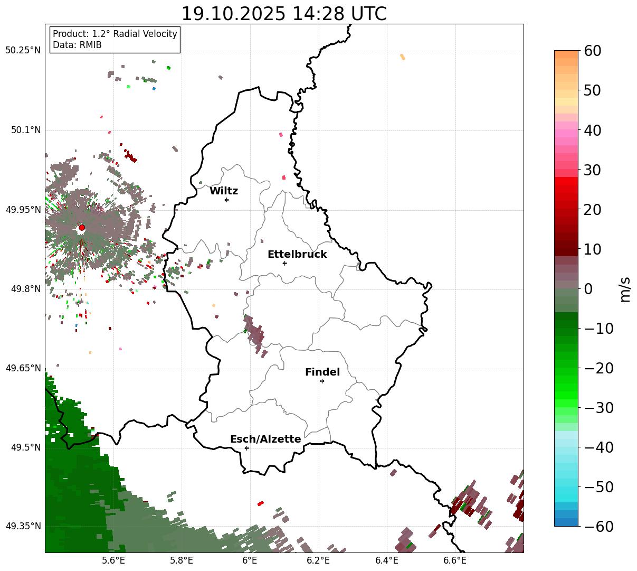Click the Findel station cross marker
The image size is (637, 571).
(322, 381)
